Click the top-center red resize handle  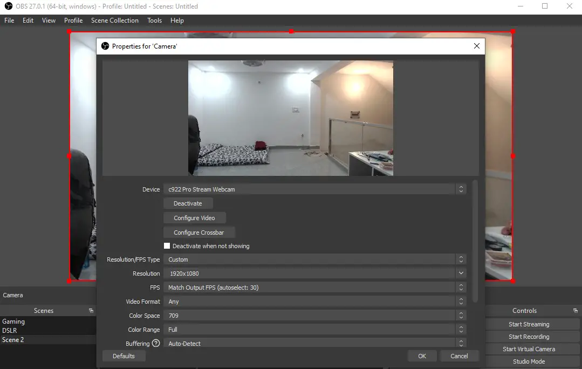(291, 31)
